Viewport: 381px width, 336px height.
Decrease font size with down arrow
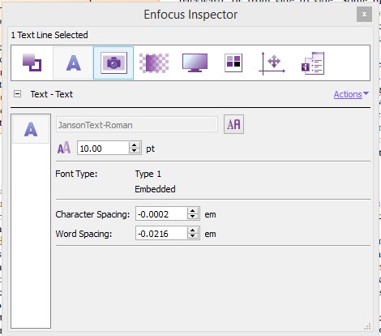[x=135, y=151]
